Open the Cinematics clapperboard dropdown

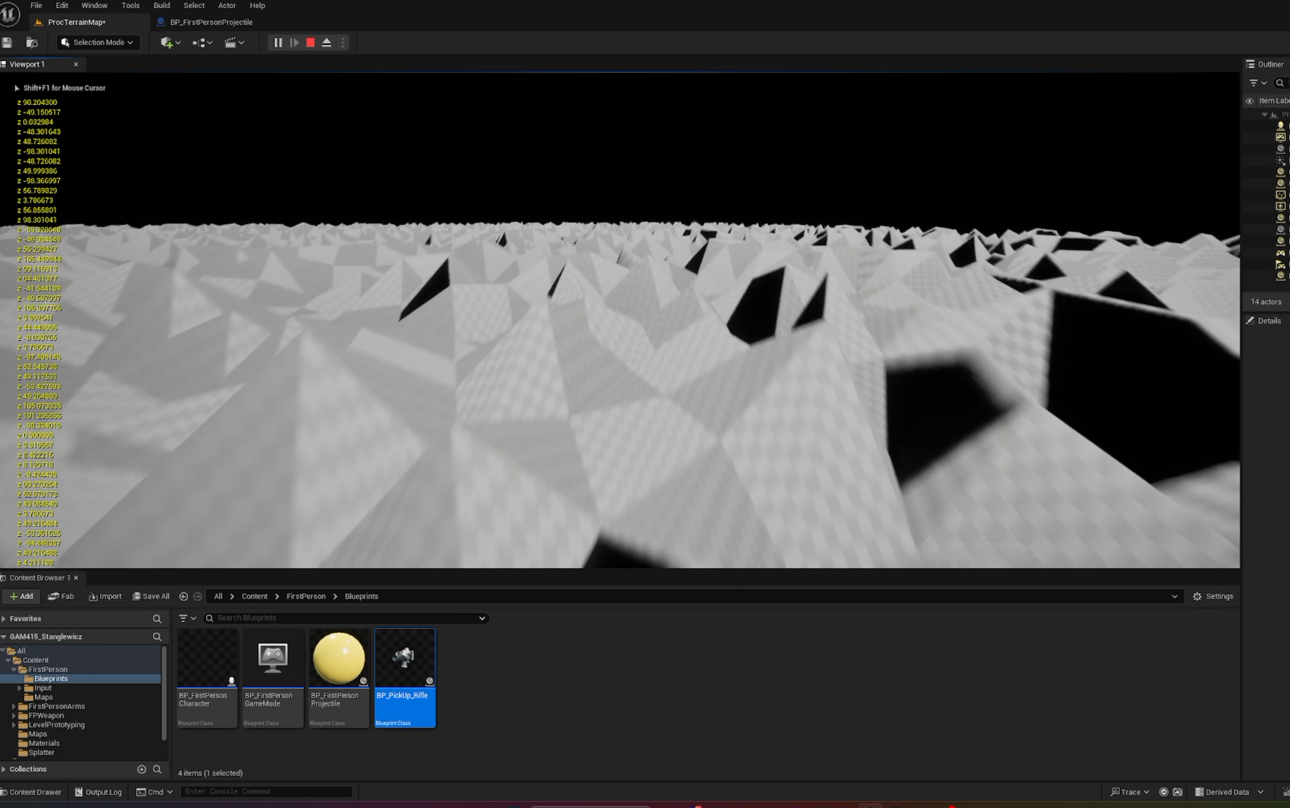click(x=234, y=43)
